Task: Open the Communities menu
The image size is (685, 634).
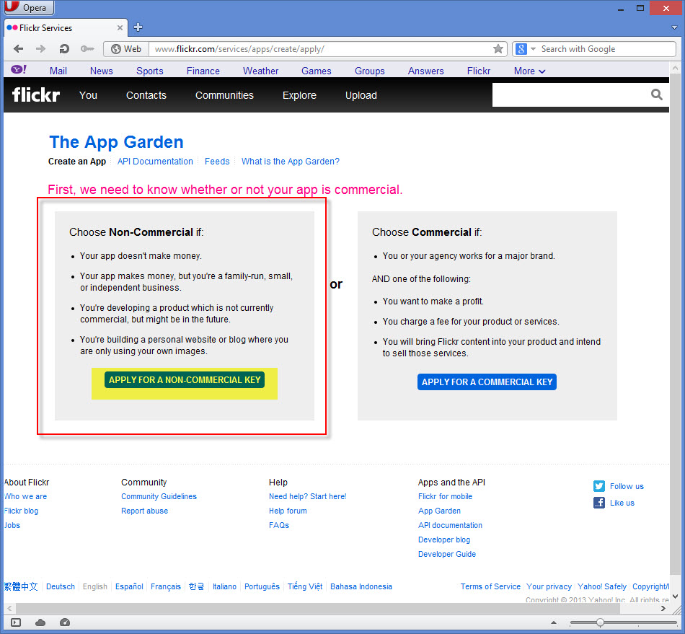Action: pyautogui.click(x=224, y=95)
